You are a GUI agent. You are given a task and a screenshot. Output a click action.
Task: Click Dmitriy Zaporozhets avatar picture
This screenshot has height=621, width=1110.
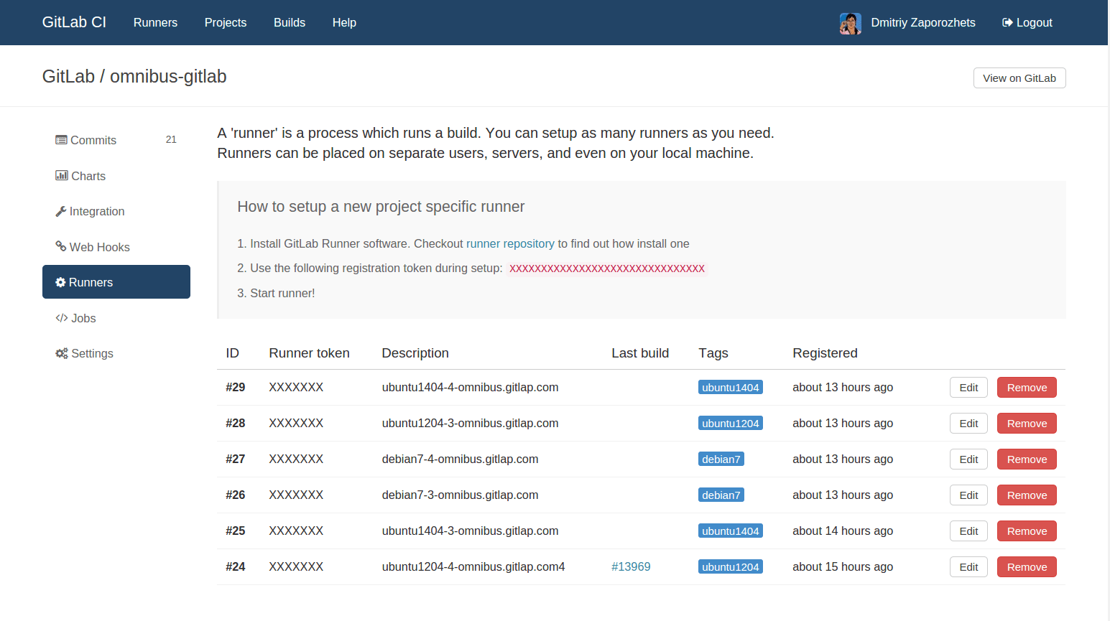point(851,23)
